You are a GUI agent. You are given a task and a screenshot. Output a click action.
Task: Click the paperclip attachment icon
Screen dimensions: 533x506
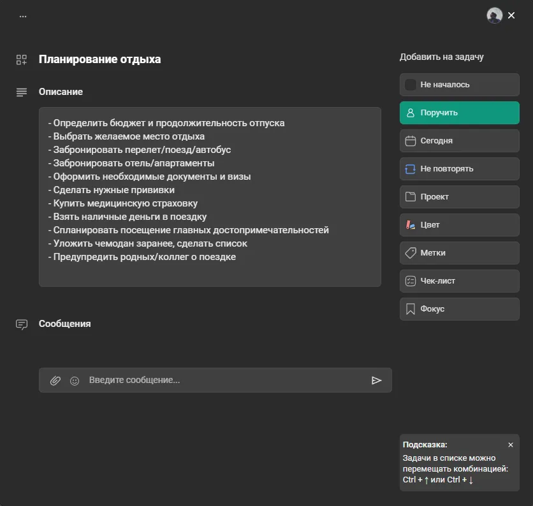(x=55, y=380)
